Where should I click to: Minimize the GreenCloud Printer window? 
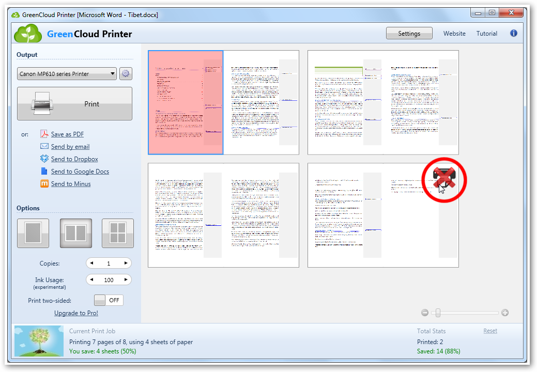coord(478,13)
